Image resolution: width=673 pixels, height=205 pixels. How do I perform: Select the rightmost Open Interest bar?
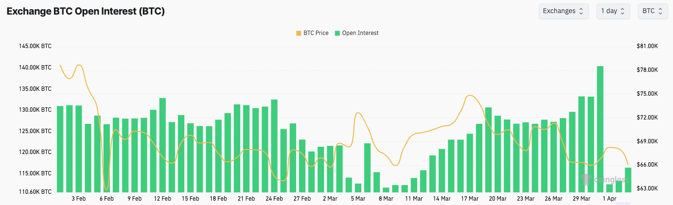pyautogui.click(x=628, y=180)
